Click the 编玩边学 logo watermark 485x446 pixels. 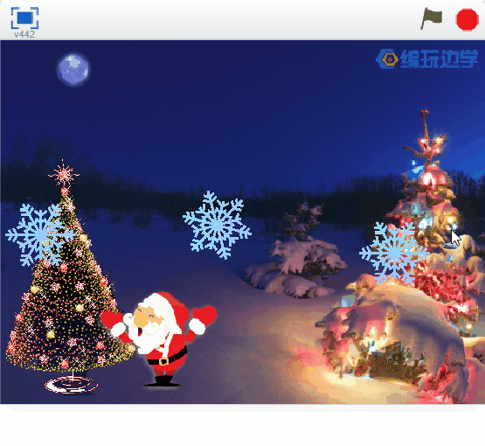pos(426,59)
